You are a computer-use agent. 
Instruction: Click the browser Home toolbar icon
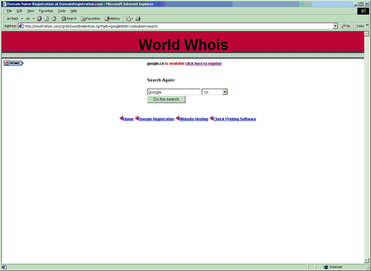click(x=54, y=19)
